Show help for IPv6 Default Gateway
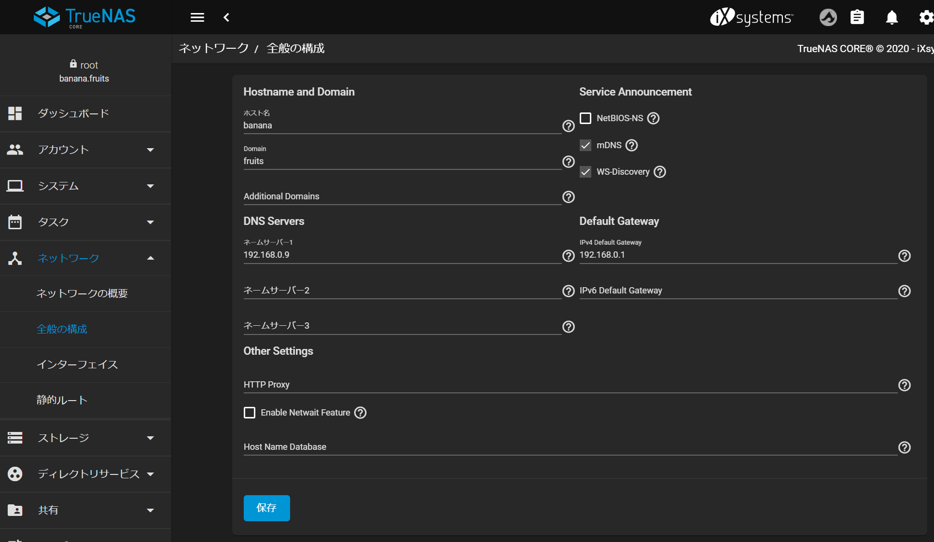The height and width of the screenshot is (542, 934). point(905,291)
